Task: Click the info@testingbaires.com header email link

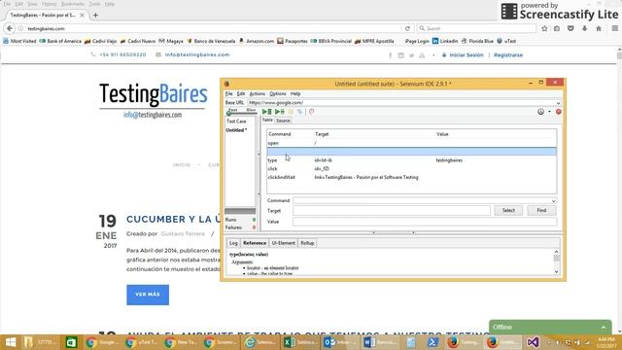Action: 197,54
